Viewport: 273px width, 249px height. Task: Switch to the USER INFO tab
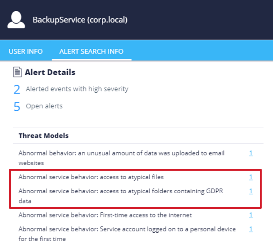point(25,51)
